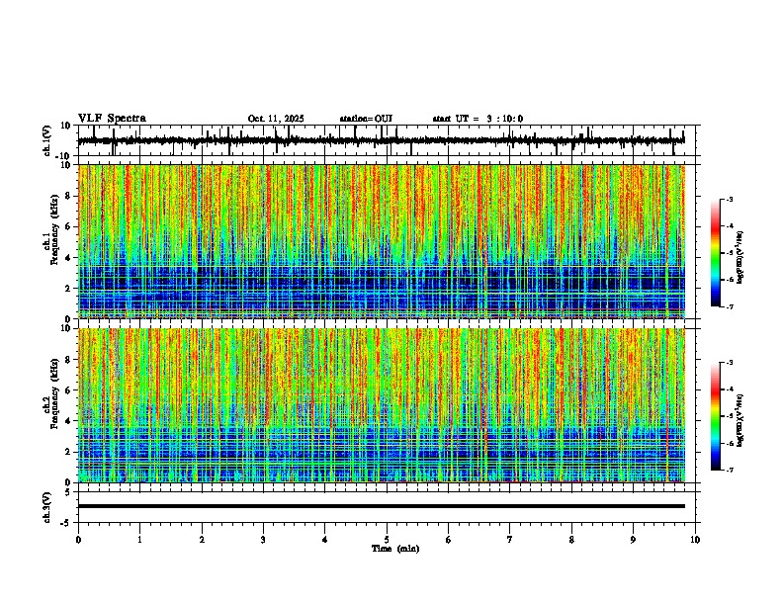Viewport: 783px width, 605px height.
Task: Click time axis tick label "0"
Action: click(78, 540)
